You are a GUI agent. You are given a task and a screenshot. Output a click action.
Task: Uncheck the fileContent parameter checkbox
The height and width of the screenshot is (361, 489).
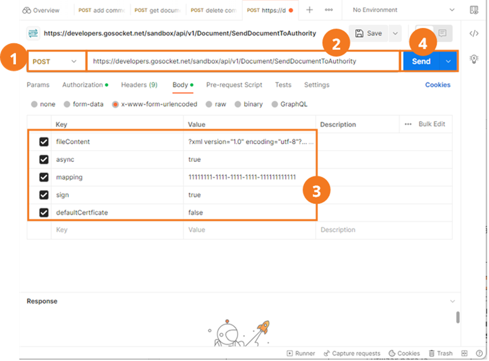tap(44, 142)
